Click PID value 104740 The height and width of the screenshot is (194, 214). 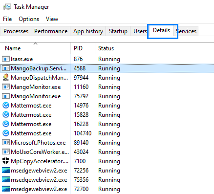coord(83,133)
